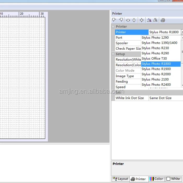Collapse the Setup section
The image size is (183, 183).
point(113,54)
